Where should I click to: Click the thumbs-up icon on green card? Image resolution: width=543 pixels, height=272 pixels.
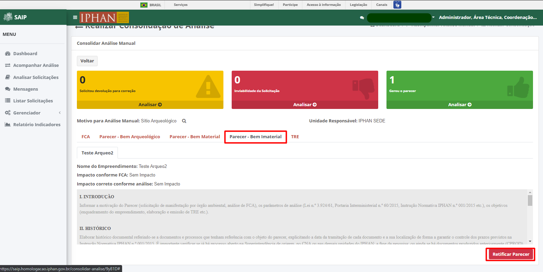pos(518,88)
